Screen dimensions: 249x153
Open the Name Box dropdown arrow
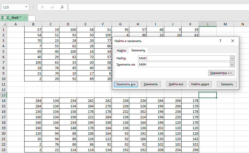(26, 7)
